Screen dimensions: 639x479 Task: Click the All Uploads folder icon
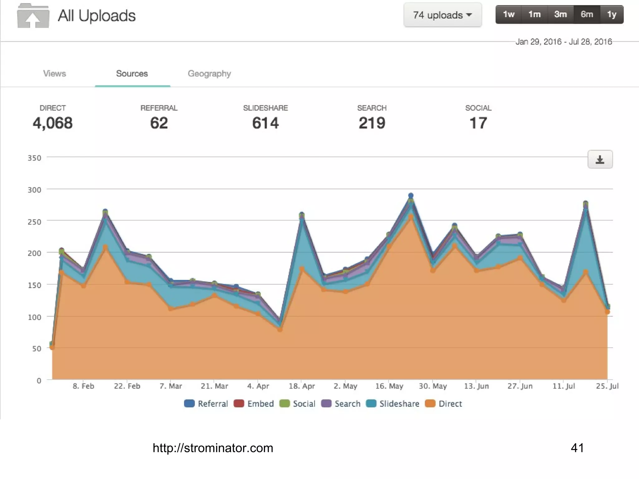click(33, 16)
